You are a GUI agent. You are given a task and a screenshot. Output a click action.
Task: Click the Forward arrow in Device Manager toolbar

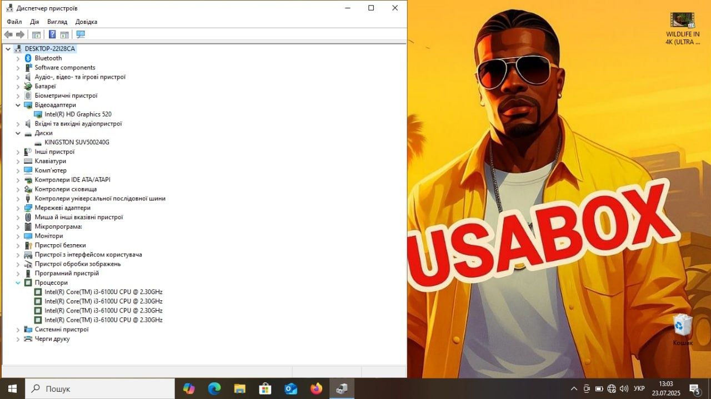(x=20, y=34)
